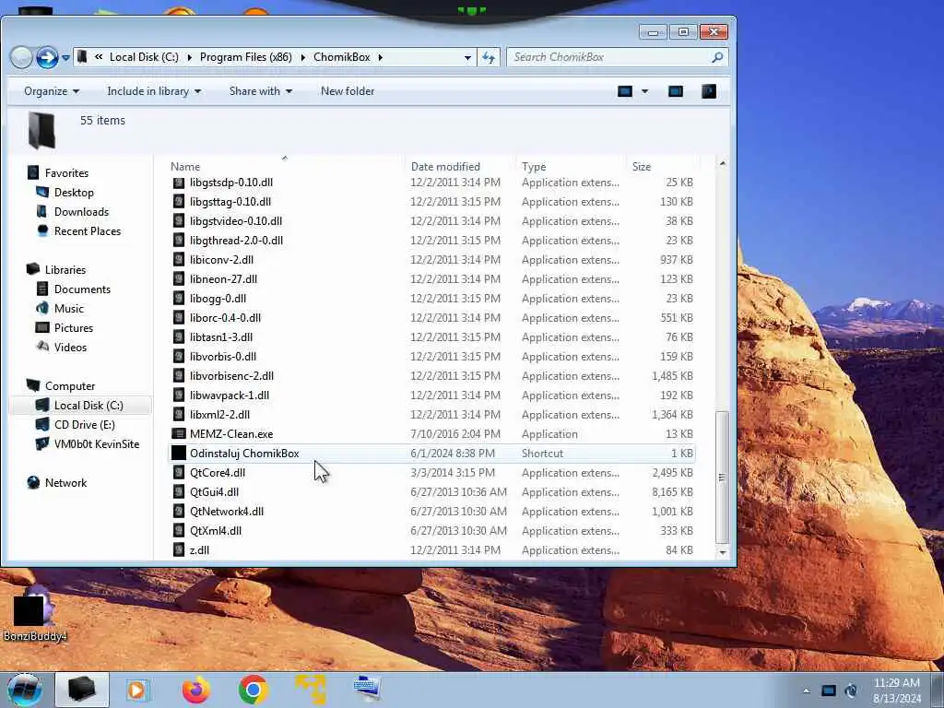Open the BonziBuddy4 desktop shortcut
Viewport: 944px width, 708px height.
click(34, 614)
